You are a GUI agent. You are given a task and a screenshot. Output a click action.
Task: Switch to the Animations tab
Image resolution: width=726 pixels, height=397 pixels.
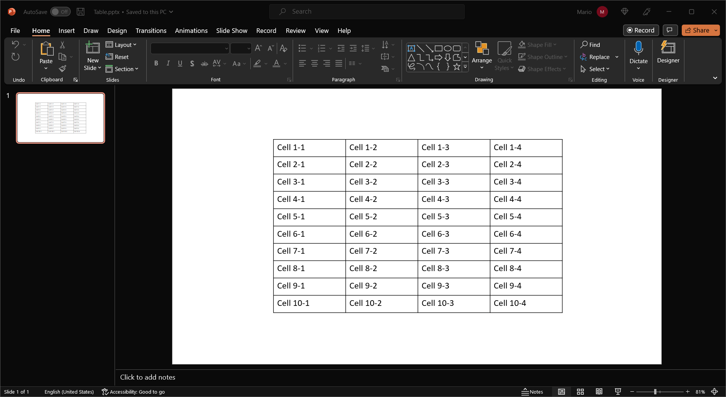point(191,31)
